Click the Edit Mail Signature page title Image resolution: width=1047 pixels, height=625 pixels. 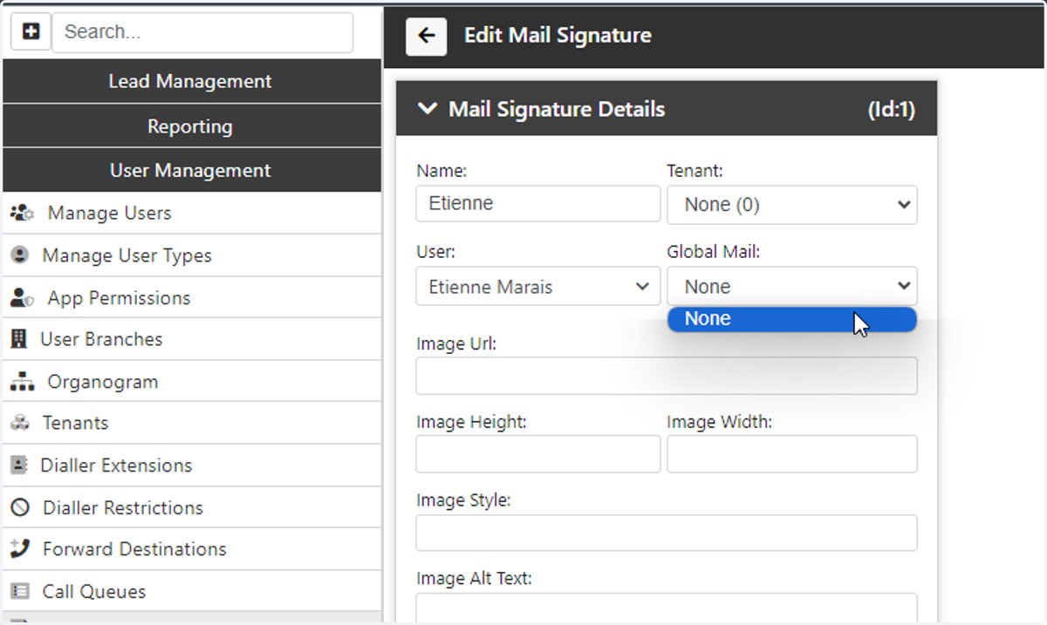(558, 36)
